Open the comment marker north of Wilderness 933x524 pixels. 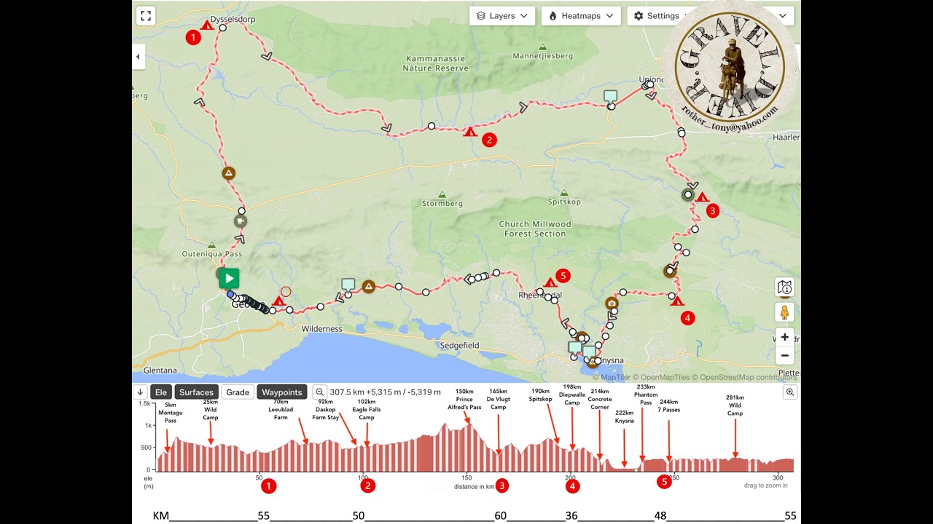coord(348,285)
